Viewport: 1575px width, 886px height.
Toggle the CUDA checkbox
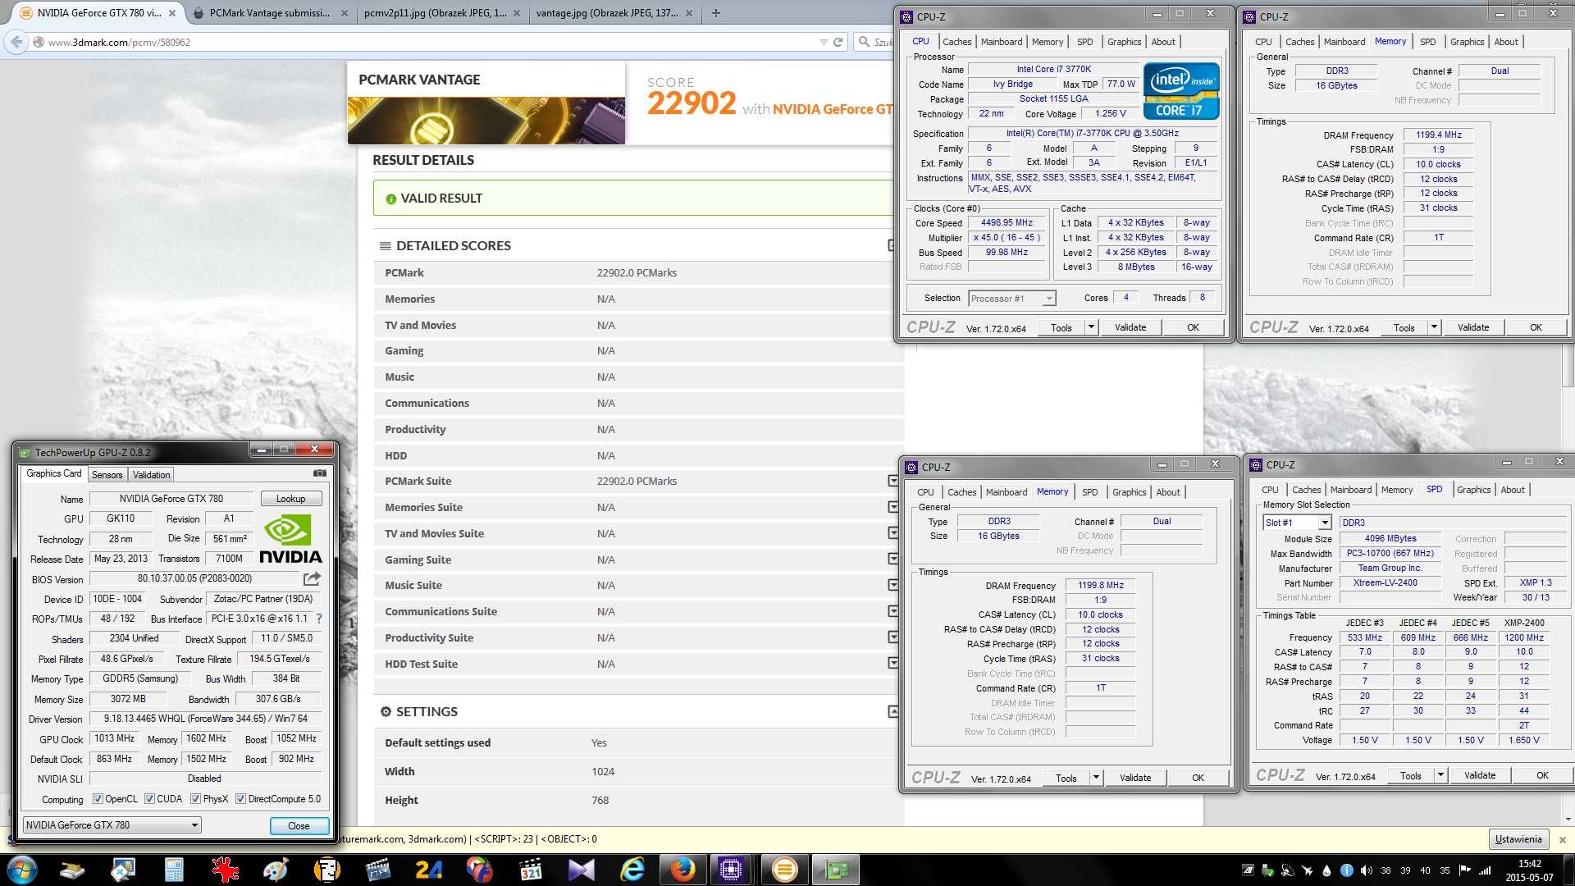[x=149, y=799]
